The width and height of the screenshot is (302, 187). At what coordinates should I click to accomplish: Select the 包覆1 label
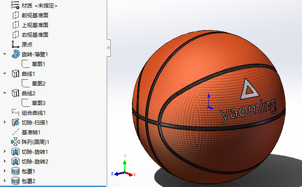point(28,171)
